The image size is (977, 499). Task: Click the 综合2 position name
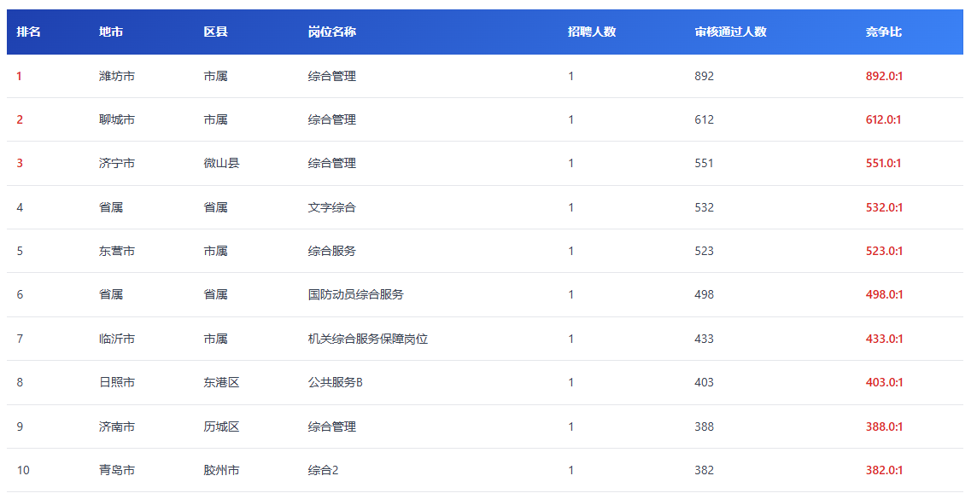[324, 470]
